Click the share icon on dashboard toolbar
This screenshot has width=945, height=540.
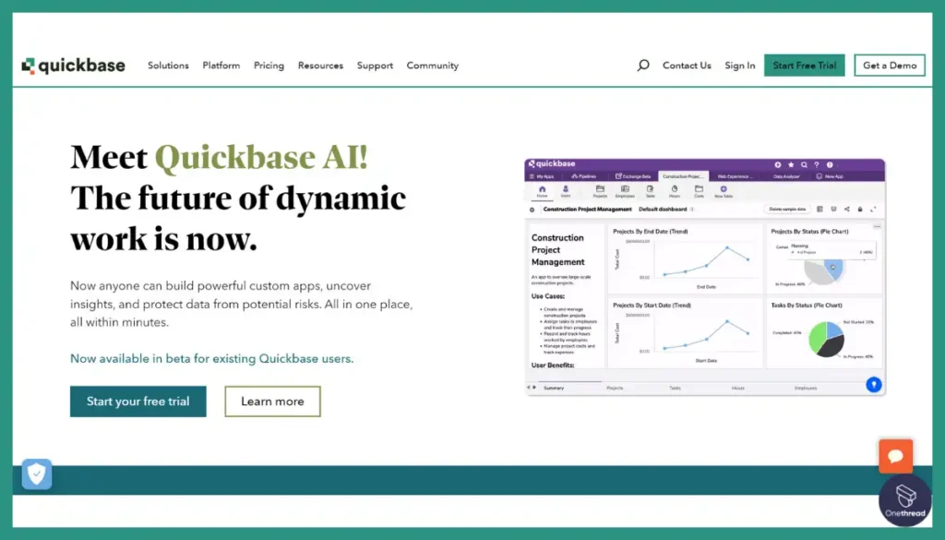pyautogui.click(x=847, y=210)
